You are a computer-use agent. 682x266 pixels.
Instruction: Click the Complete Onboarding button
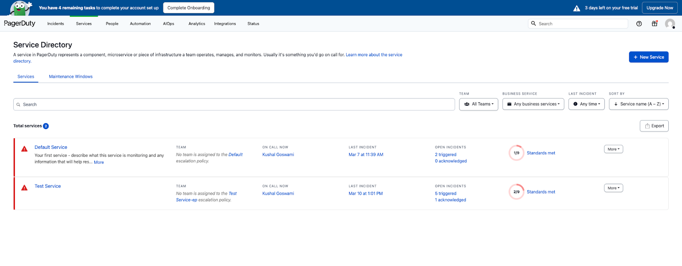pos(189,8)
